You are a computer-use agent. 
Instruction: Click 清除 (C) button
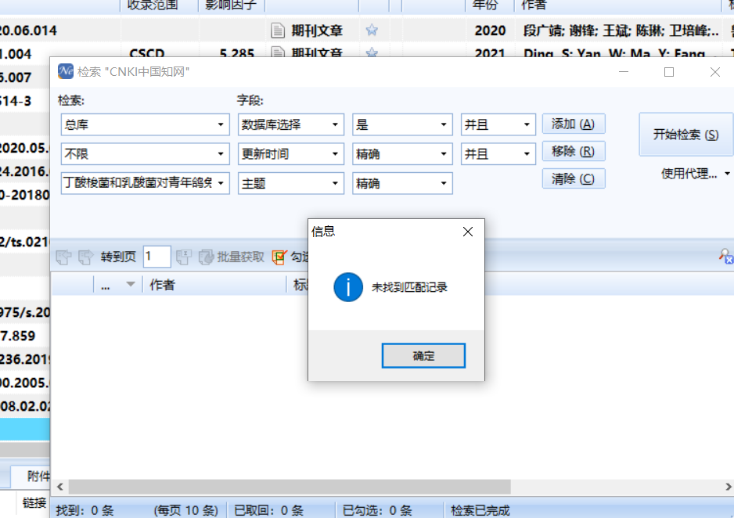[x=574, y=178]
